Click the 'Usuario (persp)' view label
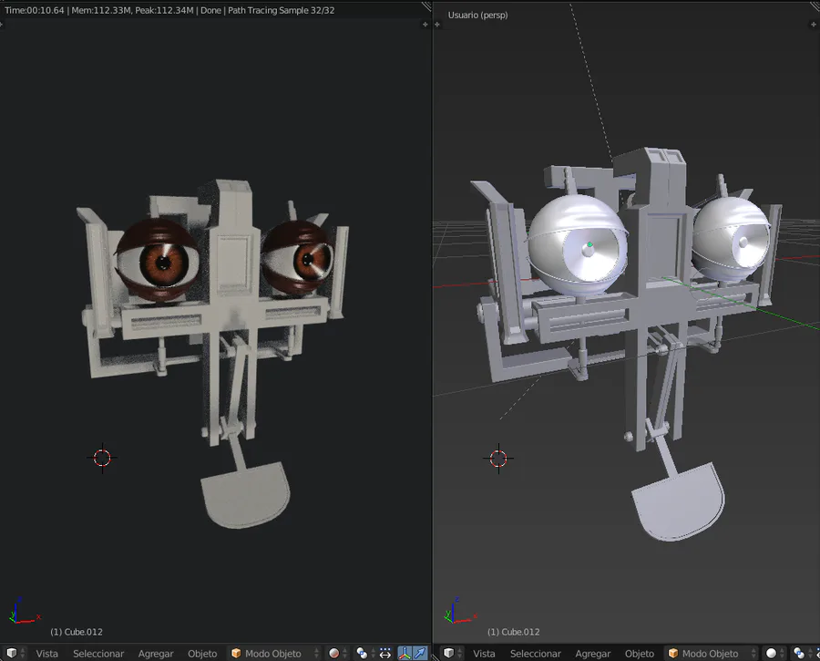820x661 pixels. point(477,15)
